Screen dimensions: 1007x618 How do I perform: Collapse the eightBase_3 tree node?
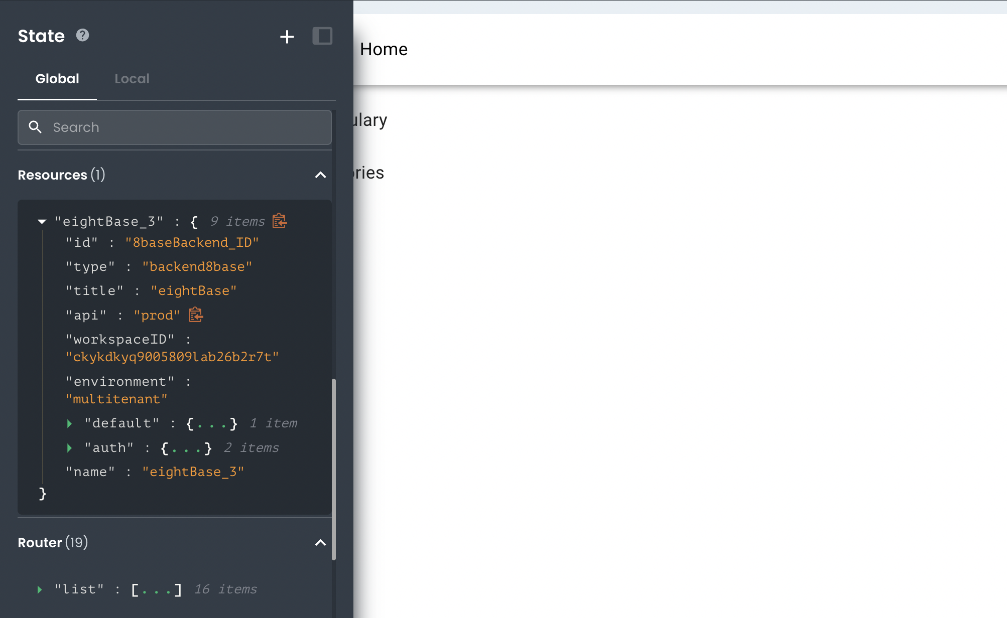point(42,221)
